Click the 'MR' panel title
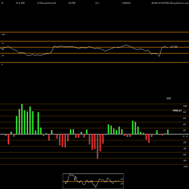The height and width of the screenshot is (189, 189). pyautogui.click(x=169, y=98)
